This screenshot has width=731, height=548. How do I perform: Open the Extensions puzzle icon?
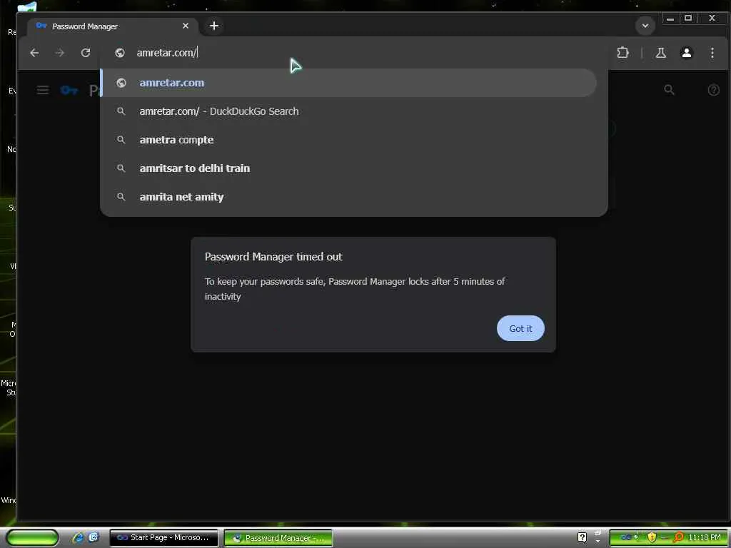click(622, 53)
